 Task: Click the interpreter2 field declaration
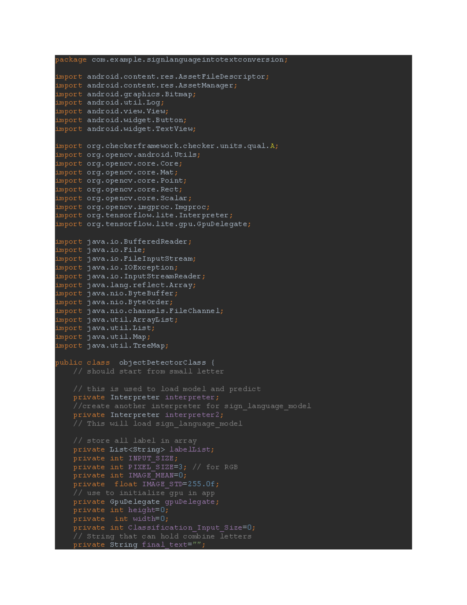(x=148, y=415)
